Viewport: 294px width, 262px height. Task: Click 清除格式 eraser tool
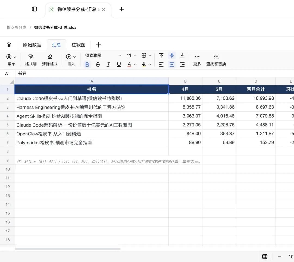(x=50, y=60)
